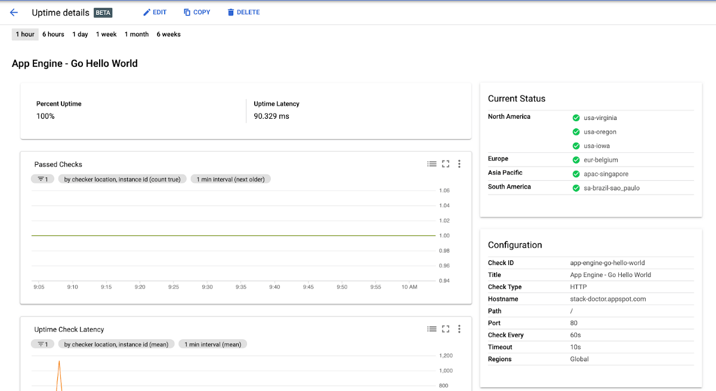Click green check icon for usa-virginia
The image size is (716, 391).
tap(576, 118)
